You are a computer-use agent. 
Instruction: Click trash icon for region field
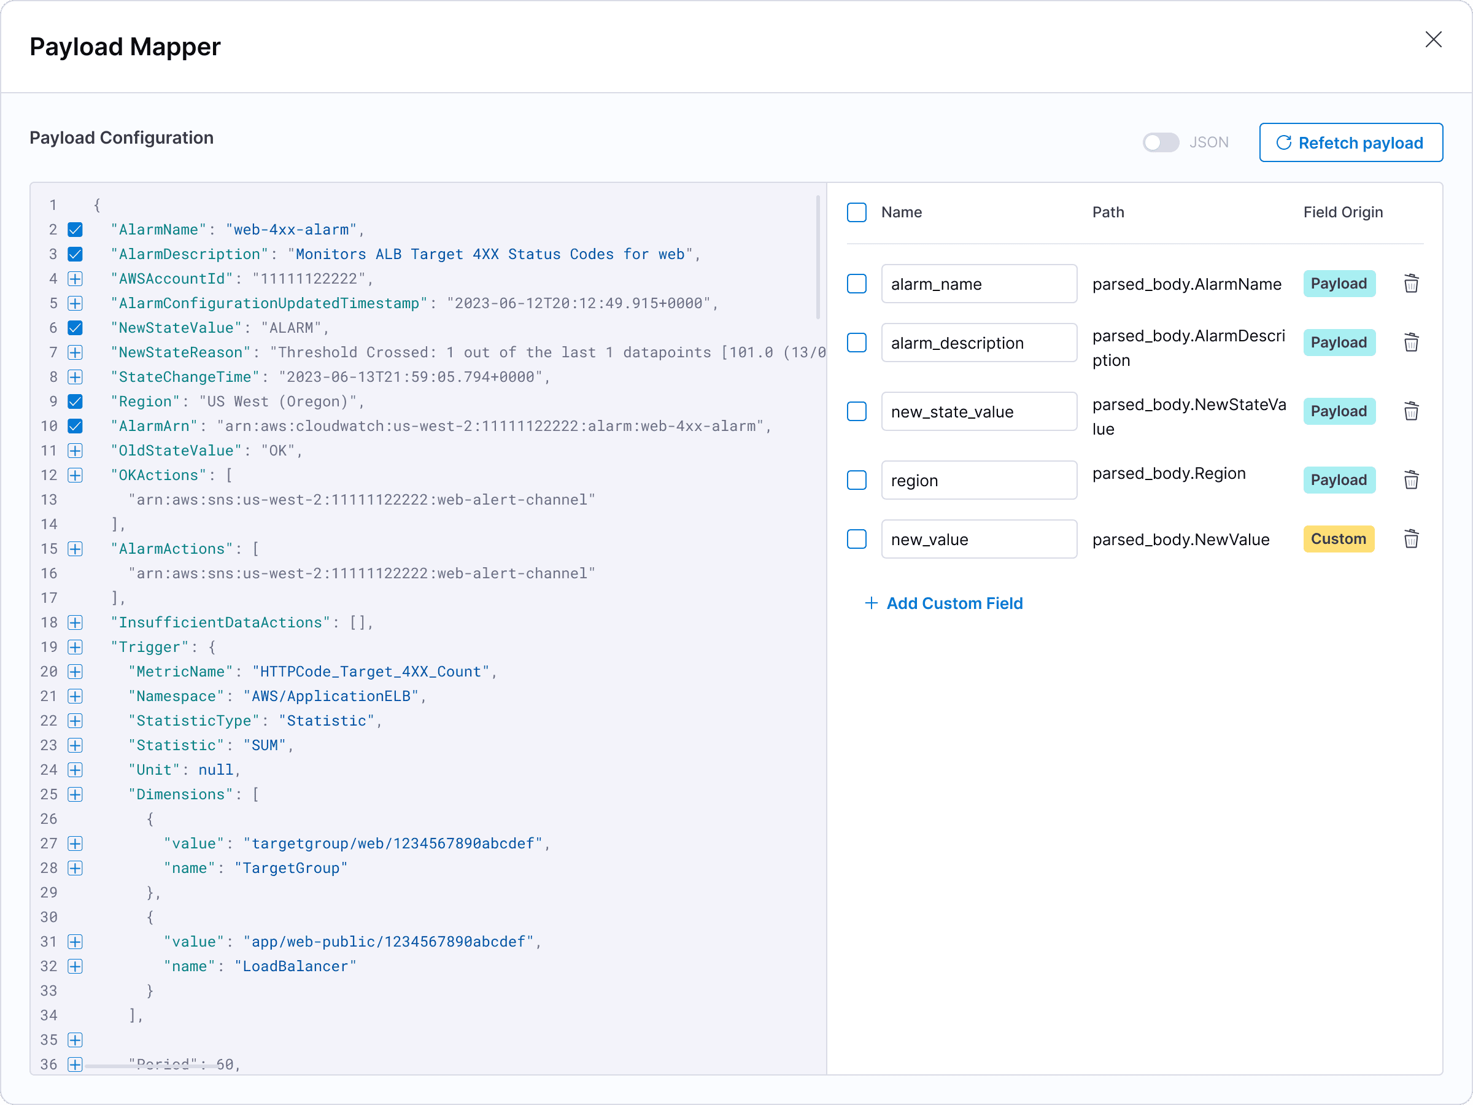1410,480
